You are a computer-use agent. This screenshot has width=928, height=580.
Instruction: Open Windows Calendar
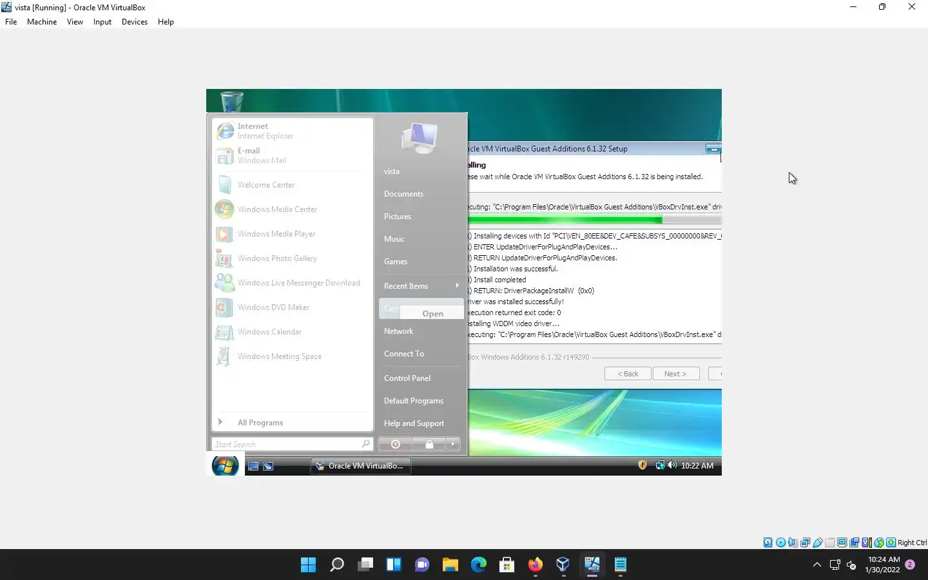(292, 332)
